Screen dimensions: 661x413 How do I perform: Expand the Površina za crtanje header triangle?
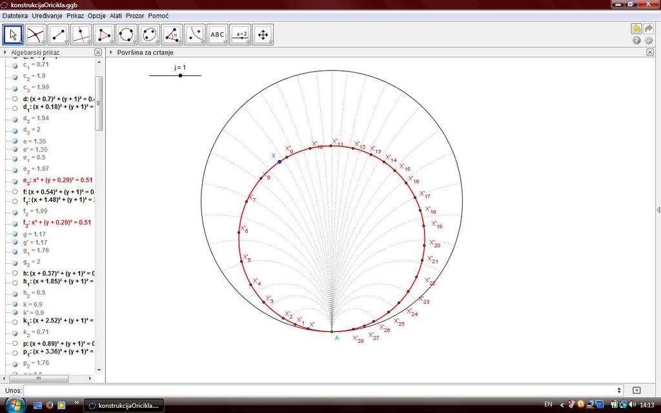pyautogui.click(x=111, y=52)
